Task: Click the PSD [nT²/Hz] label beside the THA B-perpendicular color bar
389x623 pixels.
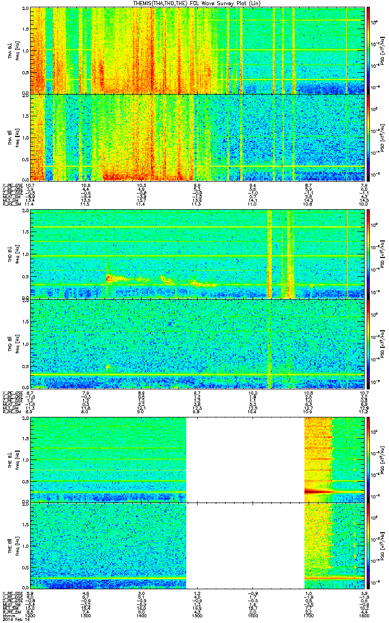Action: tap(383, 50)
